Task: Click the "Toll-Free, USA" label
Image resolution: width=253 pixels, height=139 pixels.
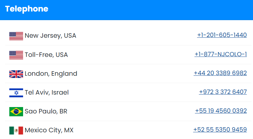Action: [x=46, y=55]
